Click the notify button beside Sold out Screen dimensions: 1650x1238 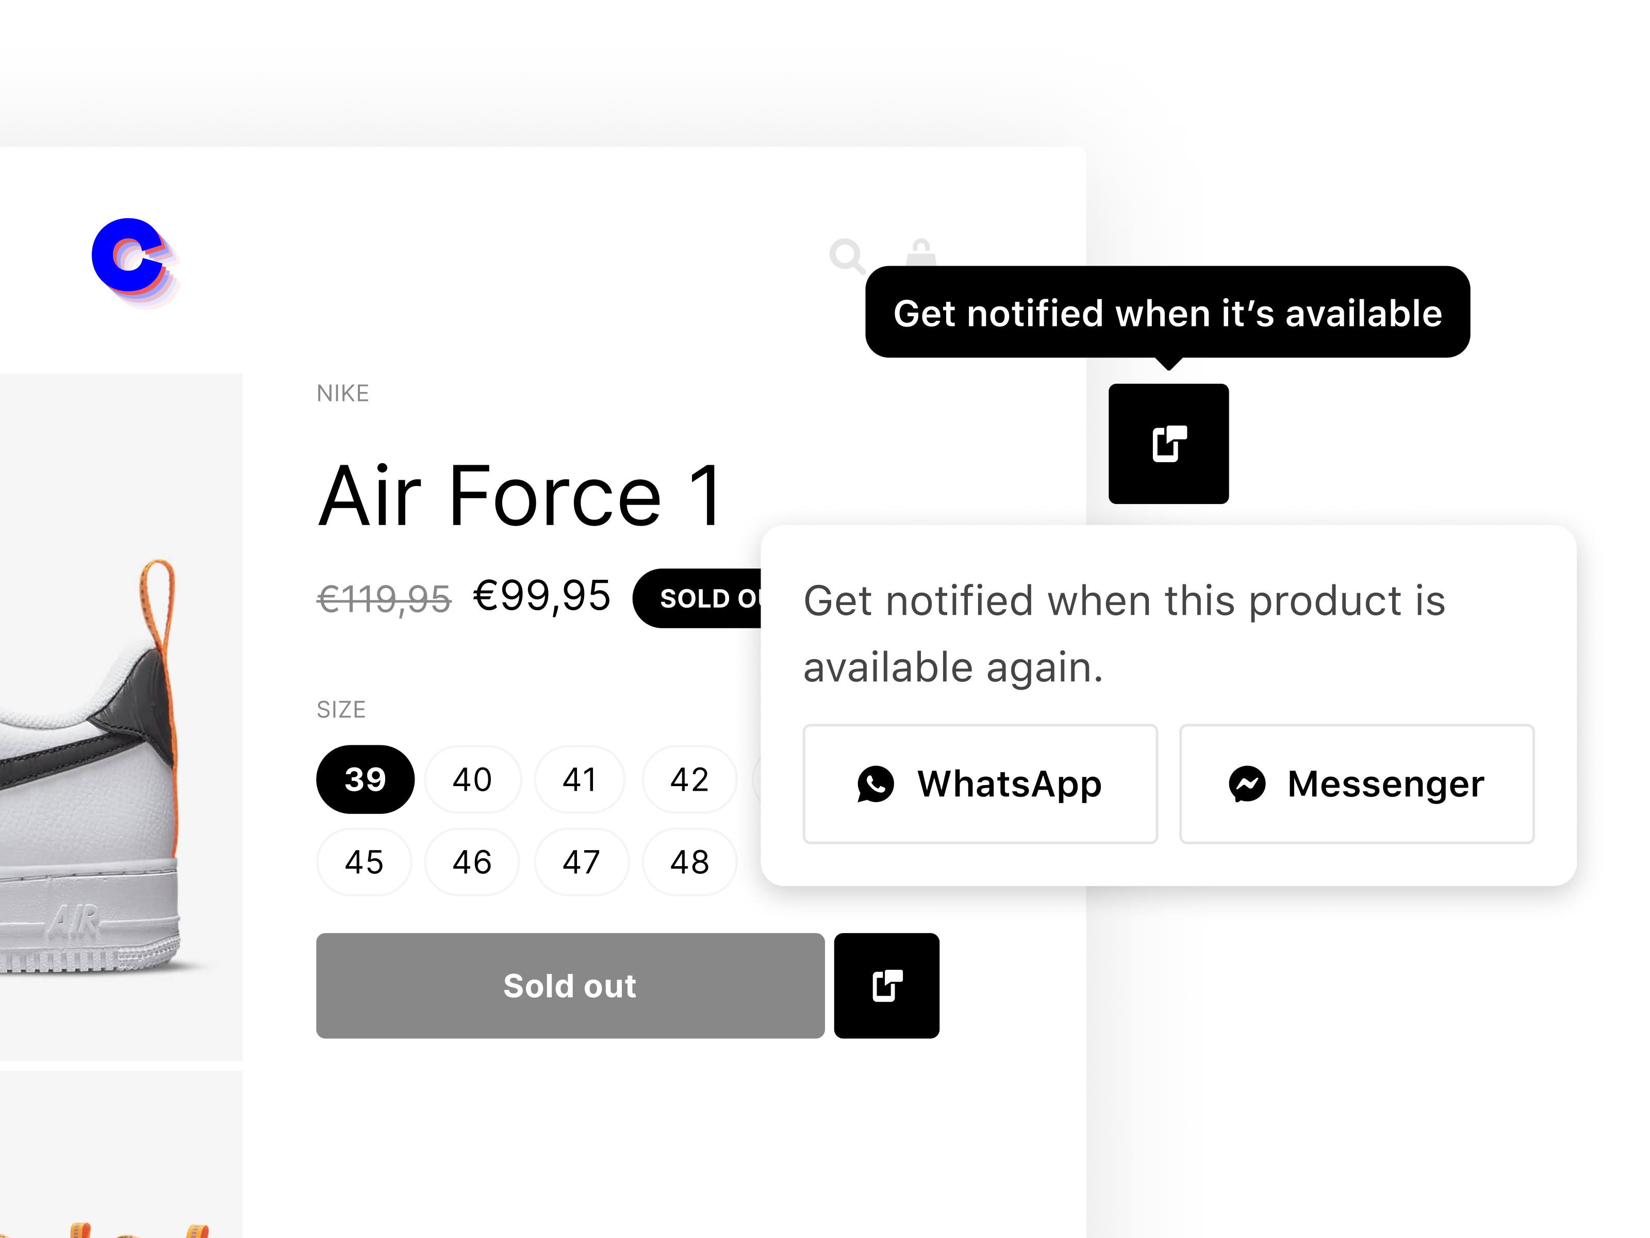[886, 985]
